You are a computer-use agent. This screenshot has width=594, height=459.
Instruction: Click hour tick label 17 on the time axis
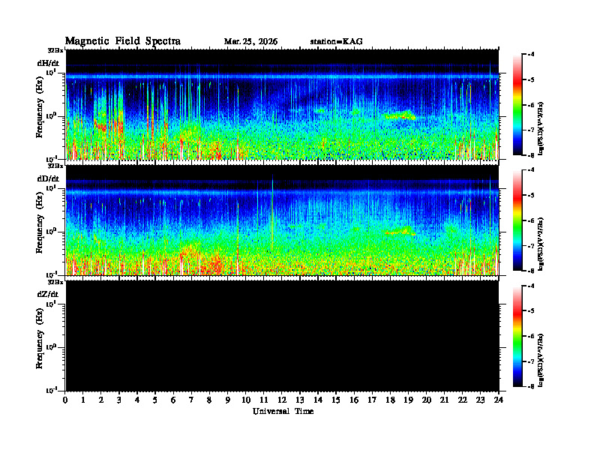click(x=372, y=400)
